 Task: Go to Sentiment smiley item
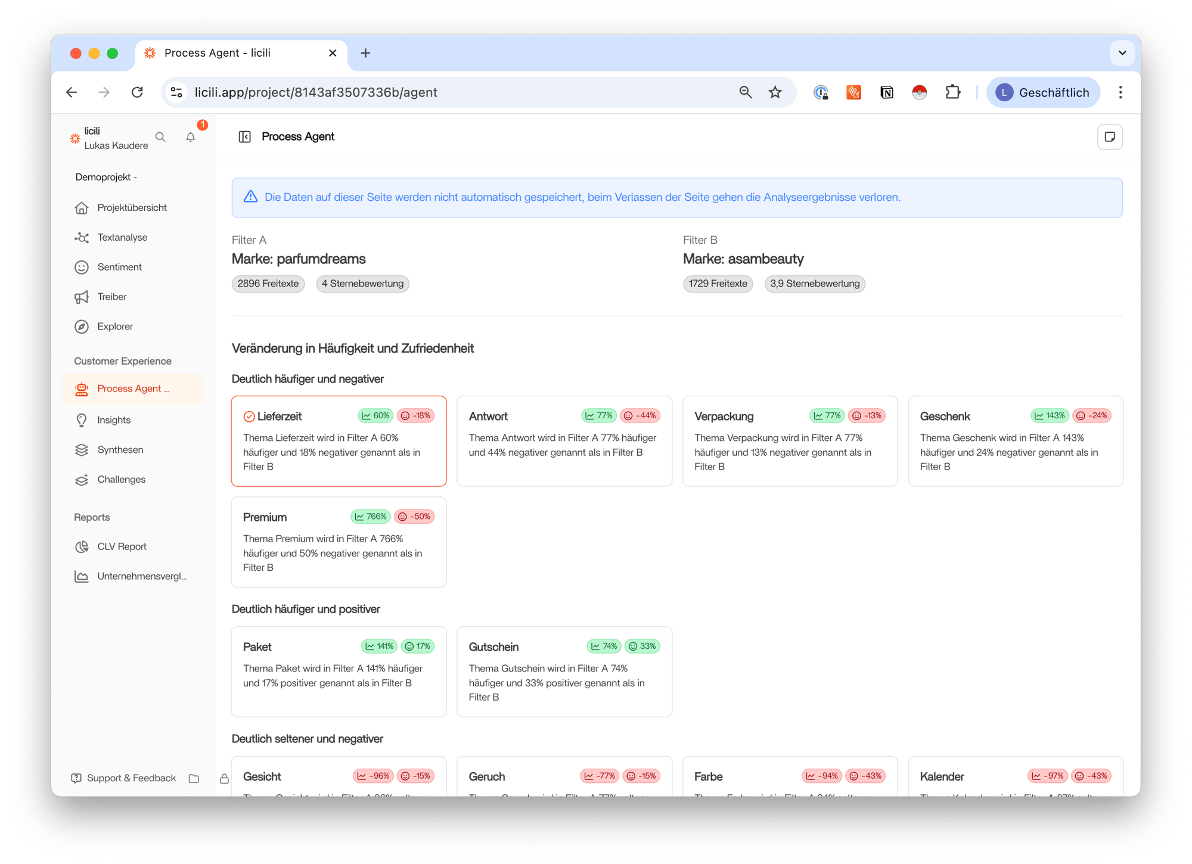tap(119, 267)
